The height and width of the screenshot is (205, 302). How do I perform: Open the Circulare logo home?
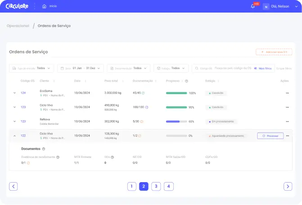click(x=17, y=6)
